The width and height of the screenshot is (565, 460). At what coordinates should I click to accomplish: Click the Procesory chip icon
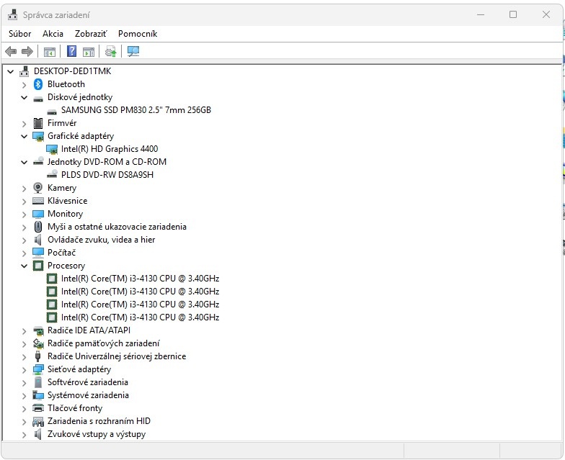(38, 266)
